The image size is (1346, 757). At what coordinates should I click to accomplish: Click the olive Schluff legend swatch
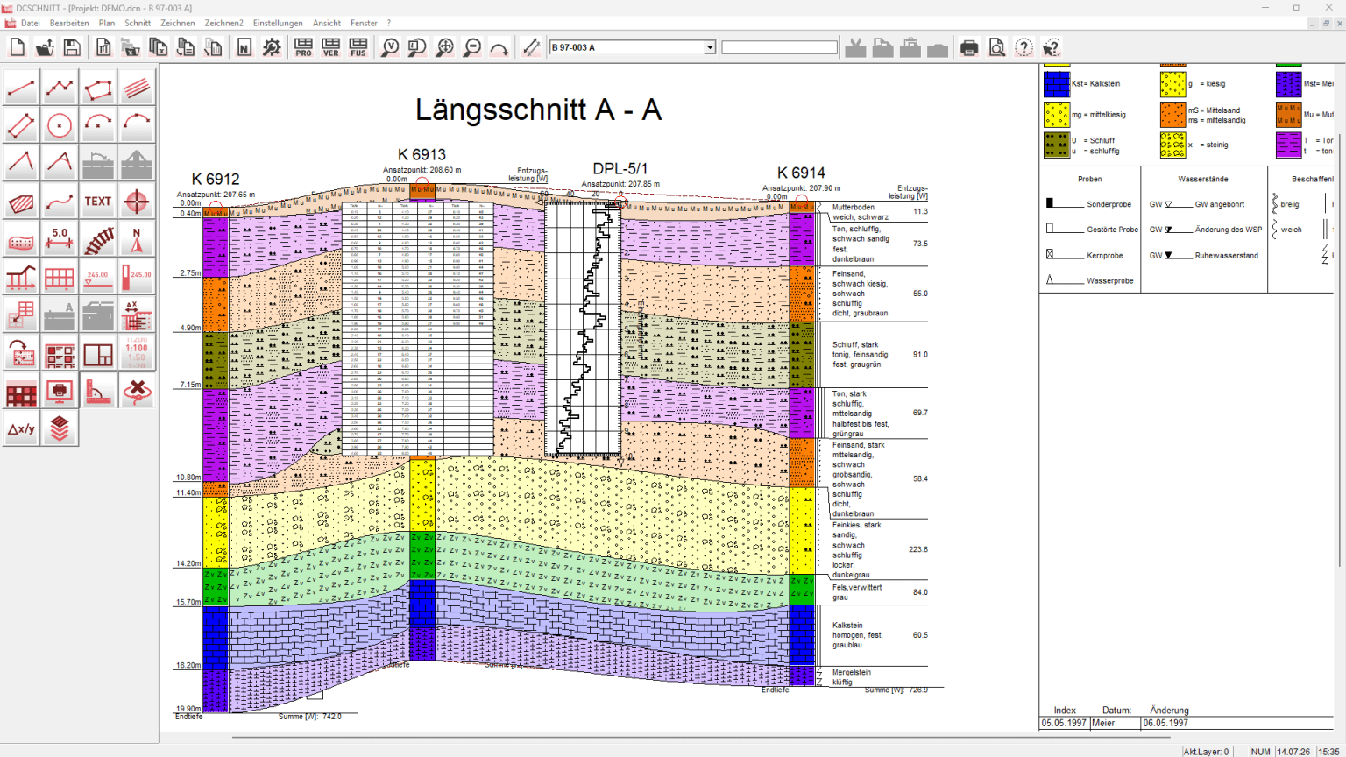[x=1057, y=145]
